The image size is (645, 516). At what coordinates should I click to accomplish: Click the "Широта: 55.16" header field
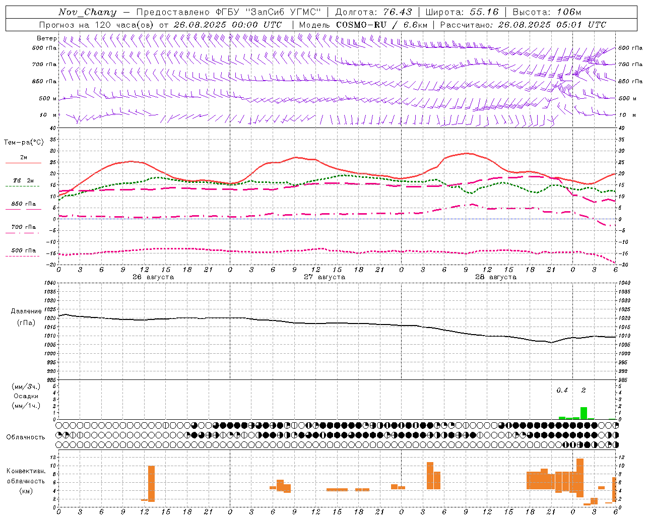click(x=462, y=12)
